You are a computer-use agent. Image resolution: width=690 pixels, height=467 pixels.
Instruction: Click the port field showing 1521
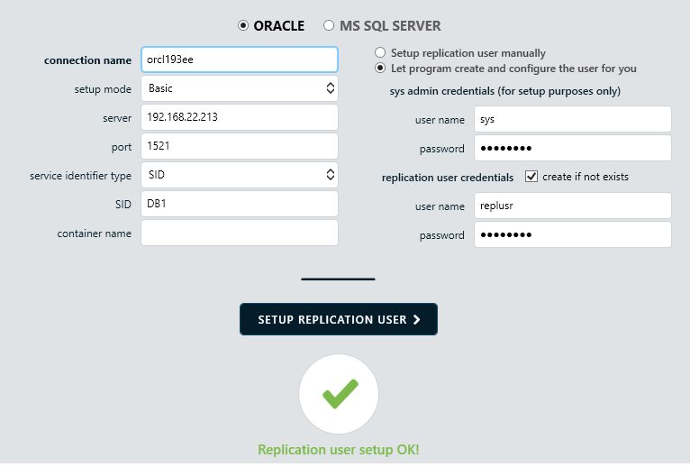(240, 146)
